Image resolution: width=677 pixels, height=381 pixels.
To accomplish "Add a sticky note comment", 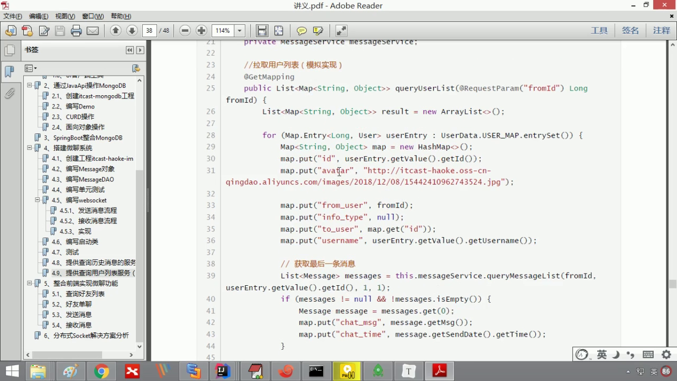I will click(x=301, y=31).
